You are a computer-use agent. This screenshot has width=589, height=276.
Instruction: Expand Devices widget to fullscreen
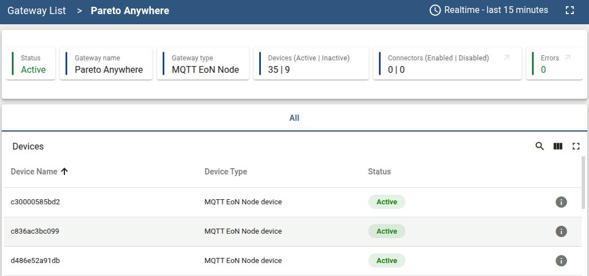576,146
